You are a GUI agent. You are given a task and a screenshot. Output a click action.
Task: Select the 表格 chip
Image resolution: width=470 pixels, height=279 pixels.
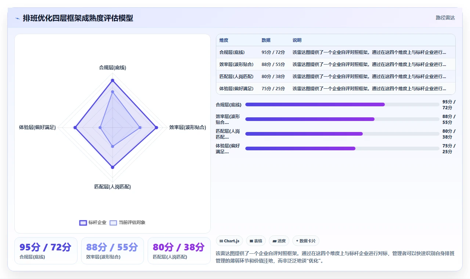(x=256, y=241)
